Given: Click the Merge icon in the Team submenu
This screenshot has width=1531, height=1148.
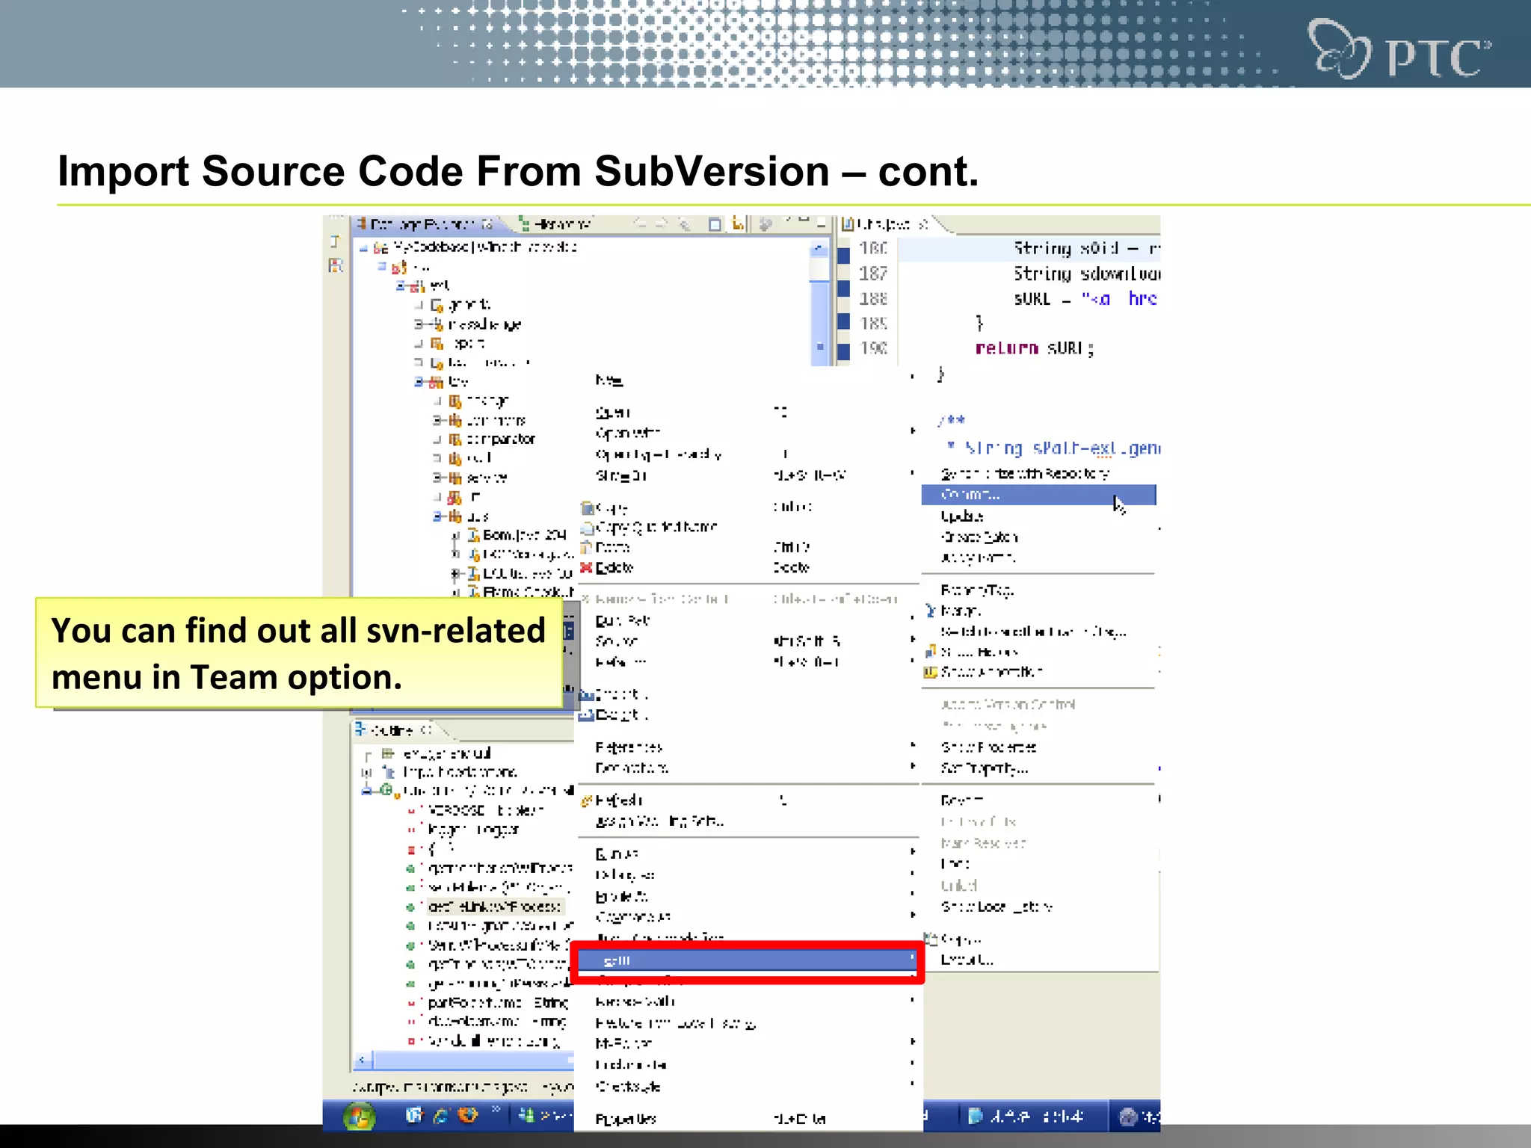Looking at the screenshot, I should [931, 611].
